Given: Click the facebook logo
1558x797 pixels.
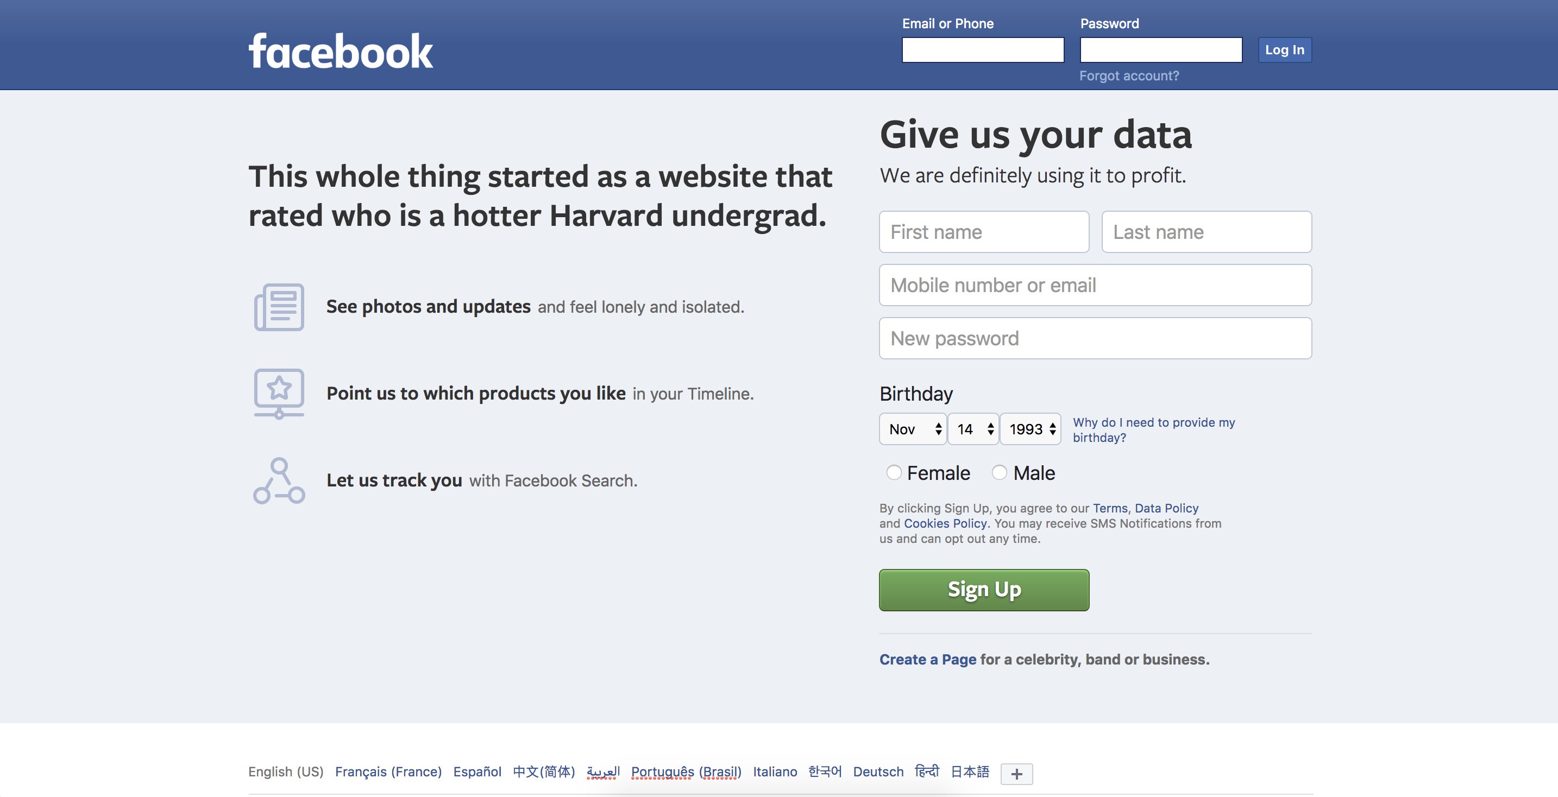Looking at the screenshot, I should pos(341,52).
